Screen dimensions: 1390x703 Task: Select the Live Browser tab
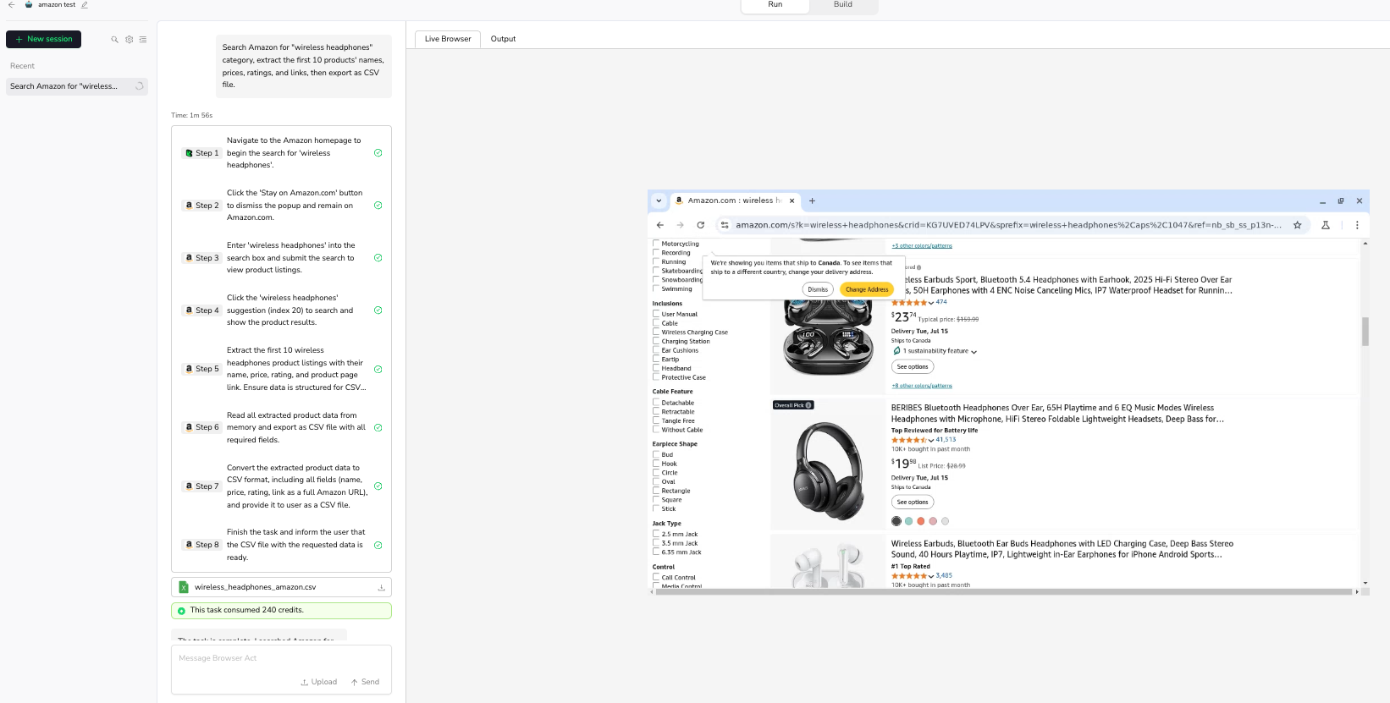[448, 39]
